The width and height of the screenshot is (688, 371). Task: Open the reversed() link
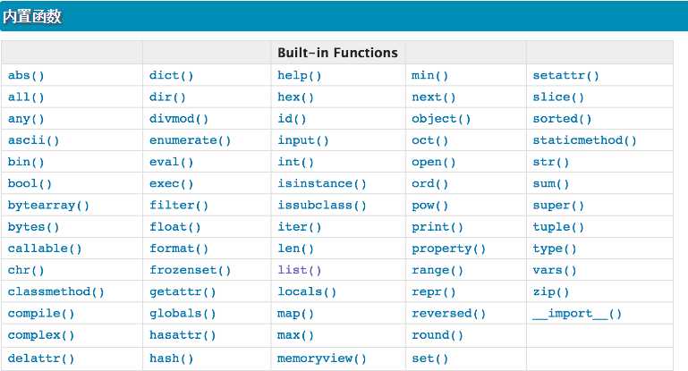pyautogui.click(x=448, y=314)
